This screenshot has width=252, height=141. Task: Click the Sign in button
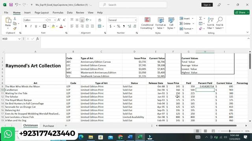pos(207,5)
